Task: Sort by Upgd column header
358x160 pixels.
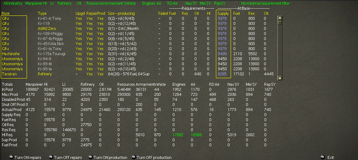Action: [x=80, y=13]
